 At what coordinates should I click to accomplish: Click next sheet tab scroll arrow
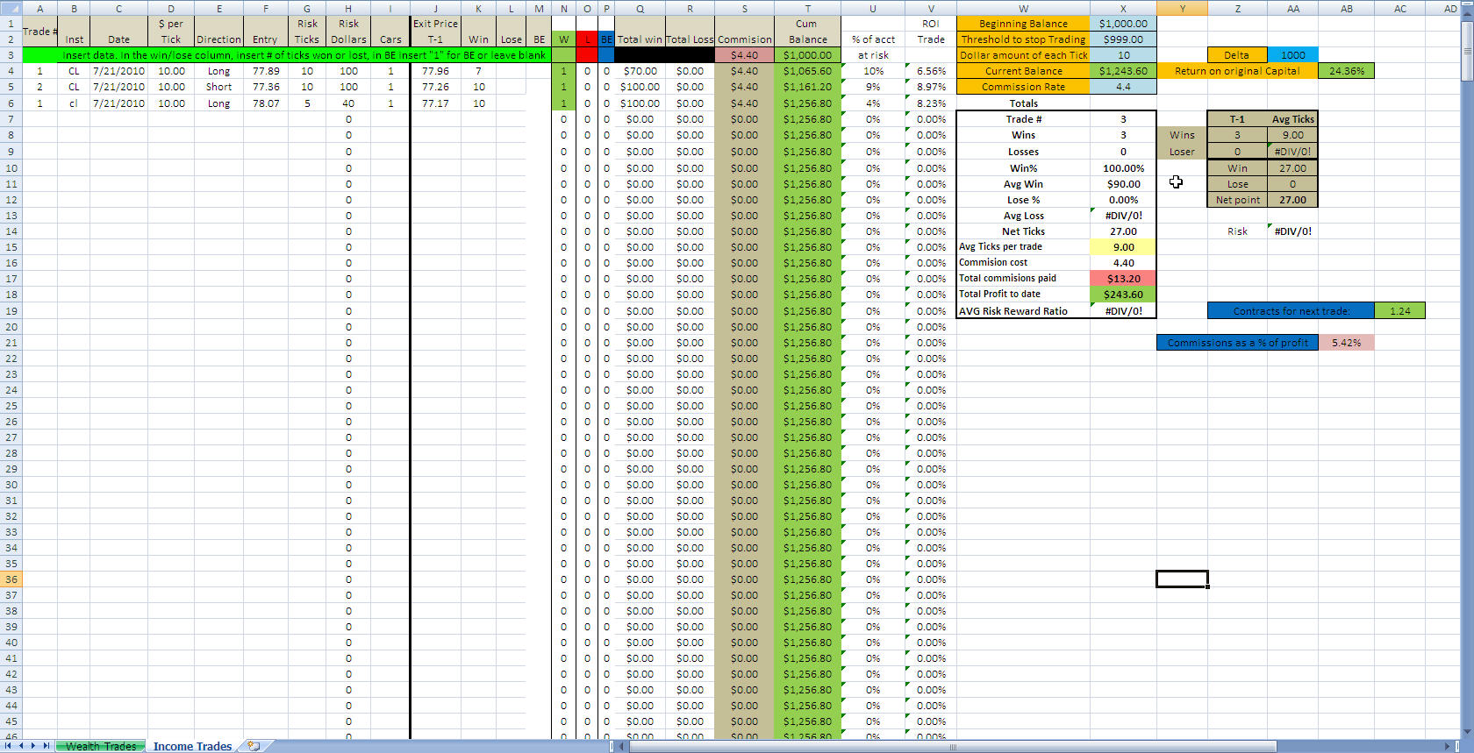(34, 746)
